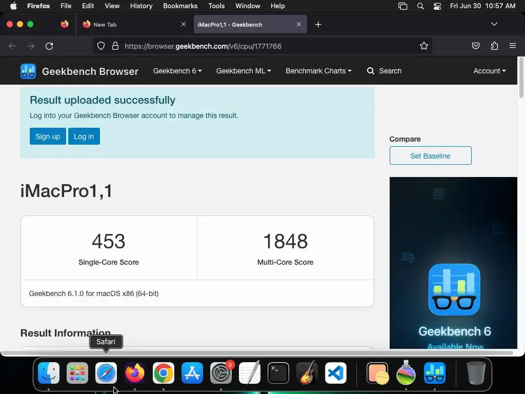525x394 pixels.
Task: Click the Search link in navbar
Action: pos(384,71)
